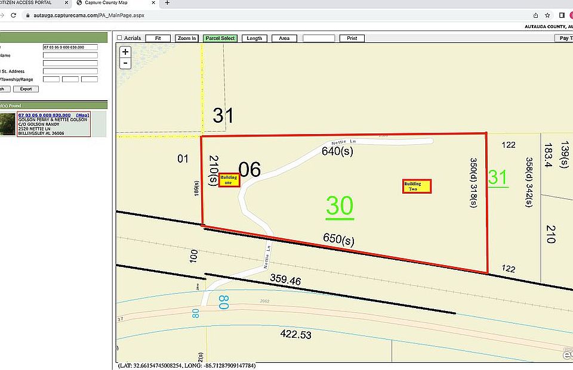Switch to the Capture County Map tab
Image resolution: width=573 pixels, height=370 pixels.
pyautogui.click(x=110, y=3)
